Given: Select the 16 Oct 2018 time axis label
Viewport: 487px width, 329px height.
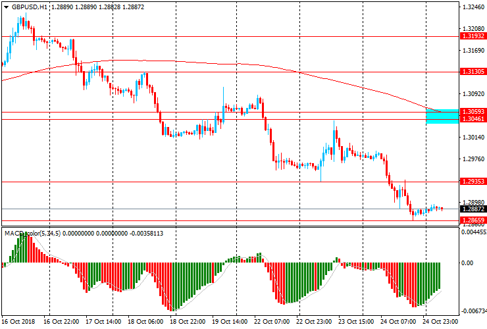Looking at the screenshot, I should coord(18,322).
